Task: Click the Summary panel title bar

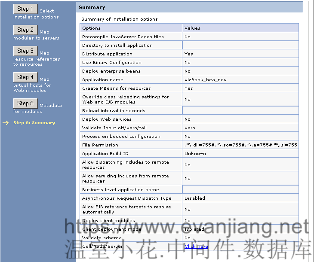Action: [189, 7]
